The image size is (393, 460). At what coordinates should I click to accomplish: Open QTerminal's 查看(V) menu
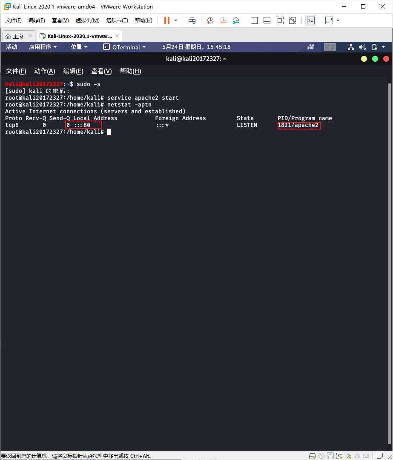(101, 71)
